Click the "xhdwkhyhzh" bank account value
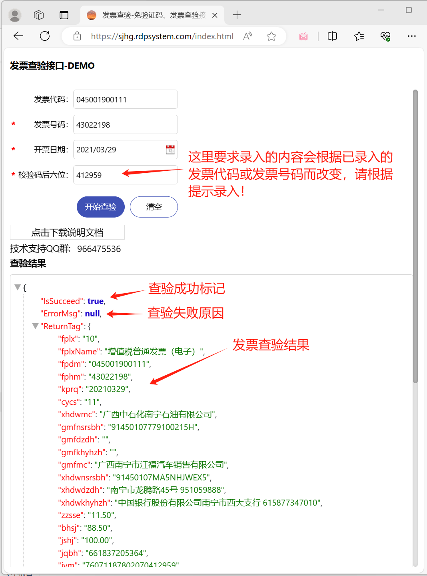 pos(217,503)
